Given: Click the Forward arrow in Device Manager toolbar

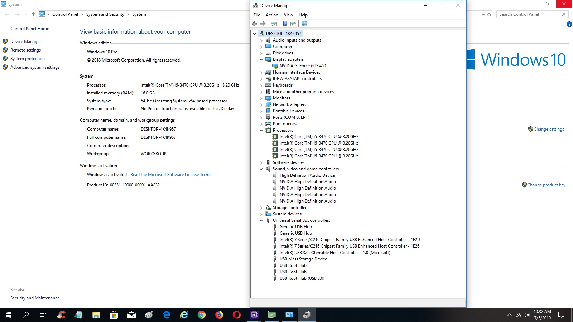Looking at the screenshot, I should coord(263,24).
